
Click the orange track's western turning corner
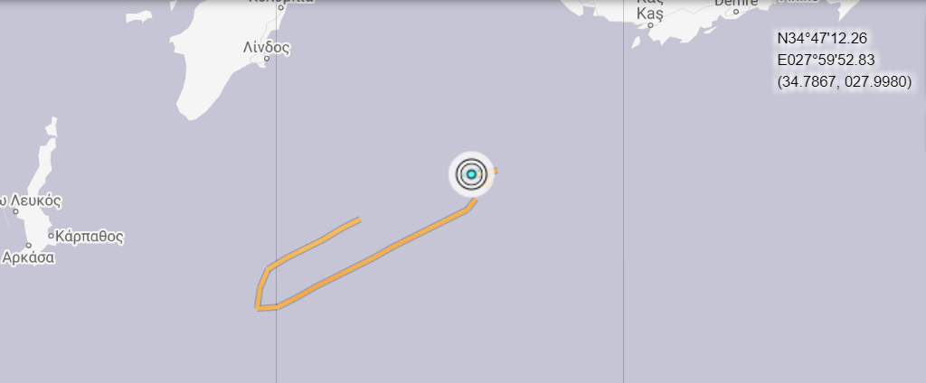(258, 307)
